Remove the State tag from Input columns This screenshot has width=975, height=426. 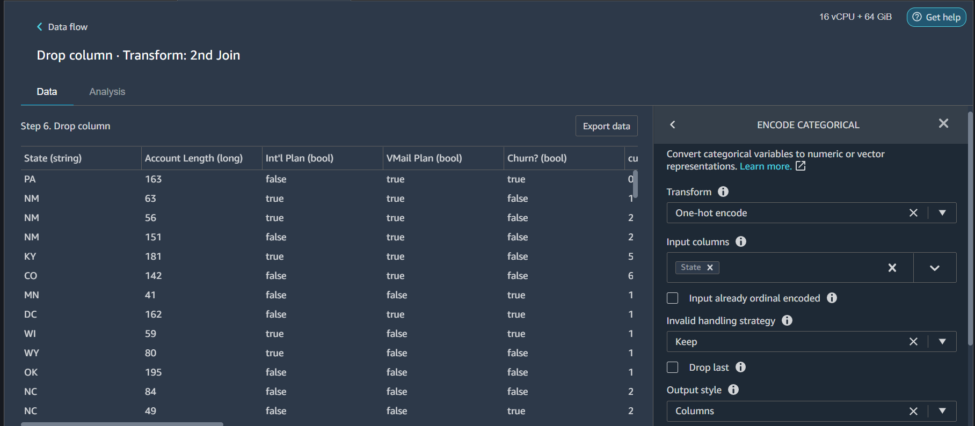[710, 267]
